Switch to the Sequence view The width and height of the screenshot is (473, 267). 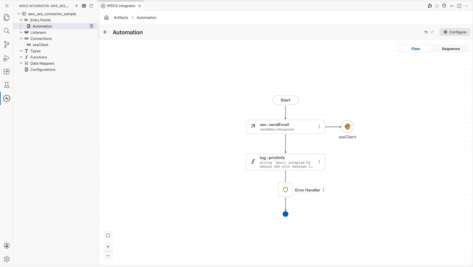pos(451,49)
